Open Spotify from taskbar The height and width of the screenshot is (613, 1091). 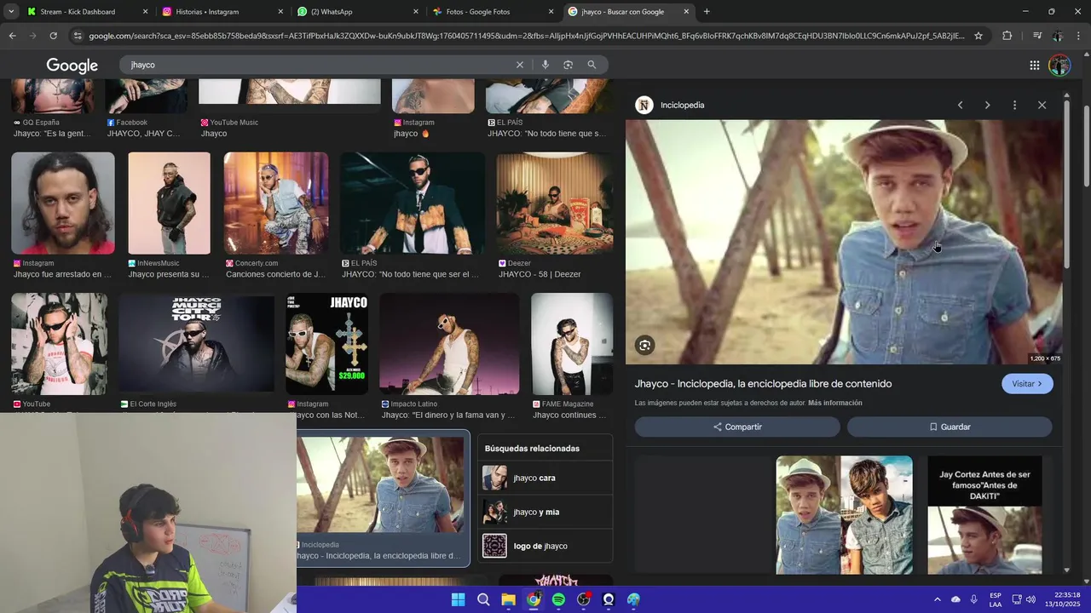pyautogui.click(x=558, y=599)
